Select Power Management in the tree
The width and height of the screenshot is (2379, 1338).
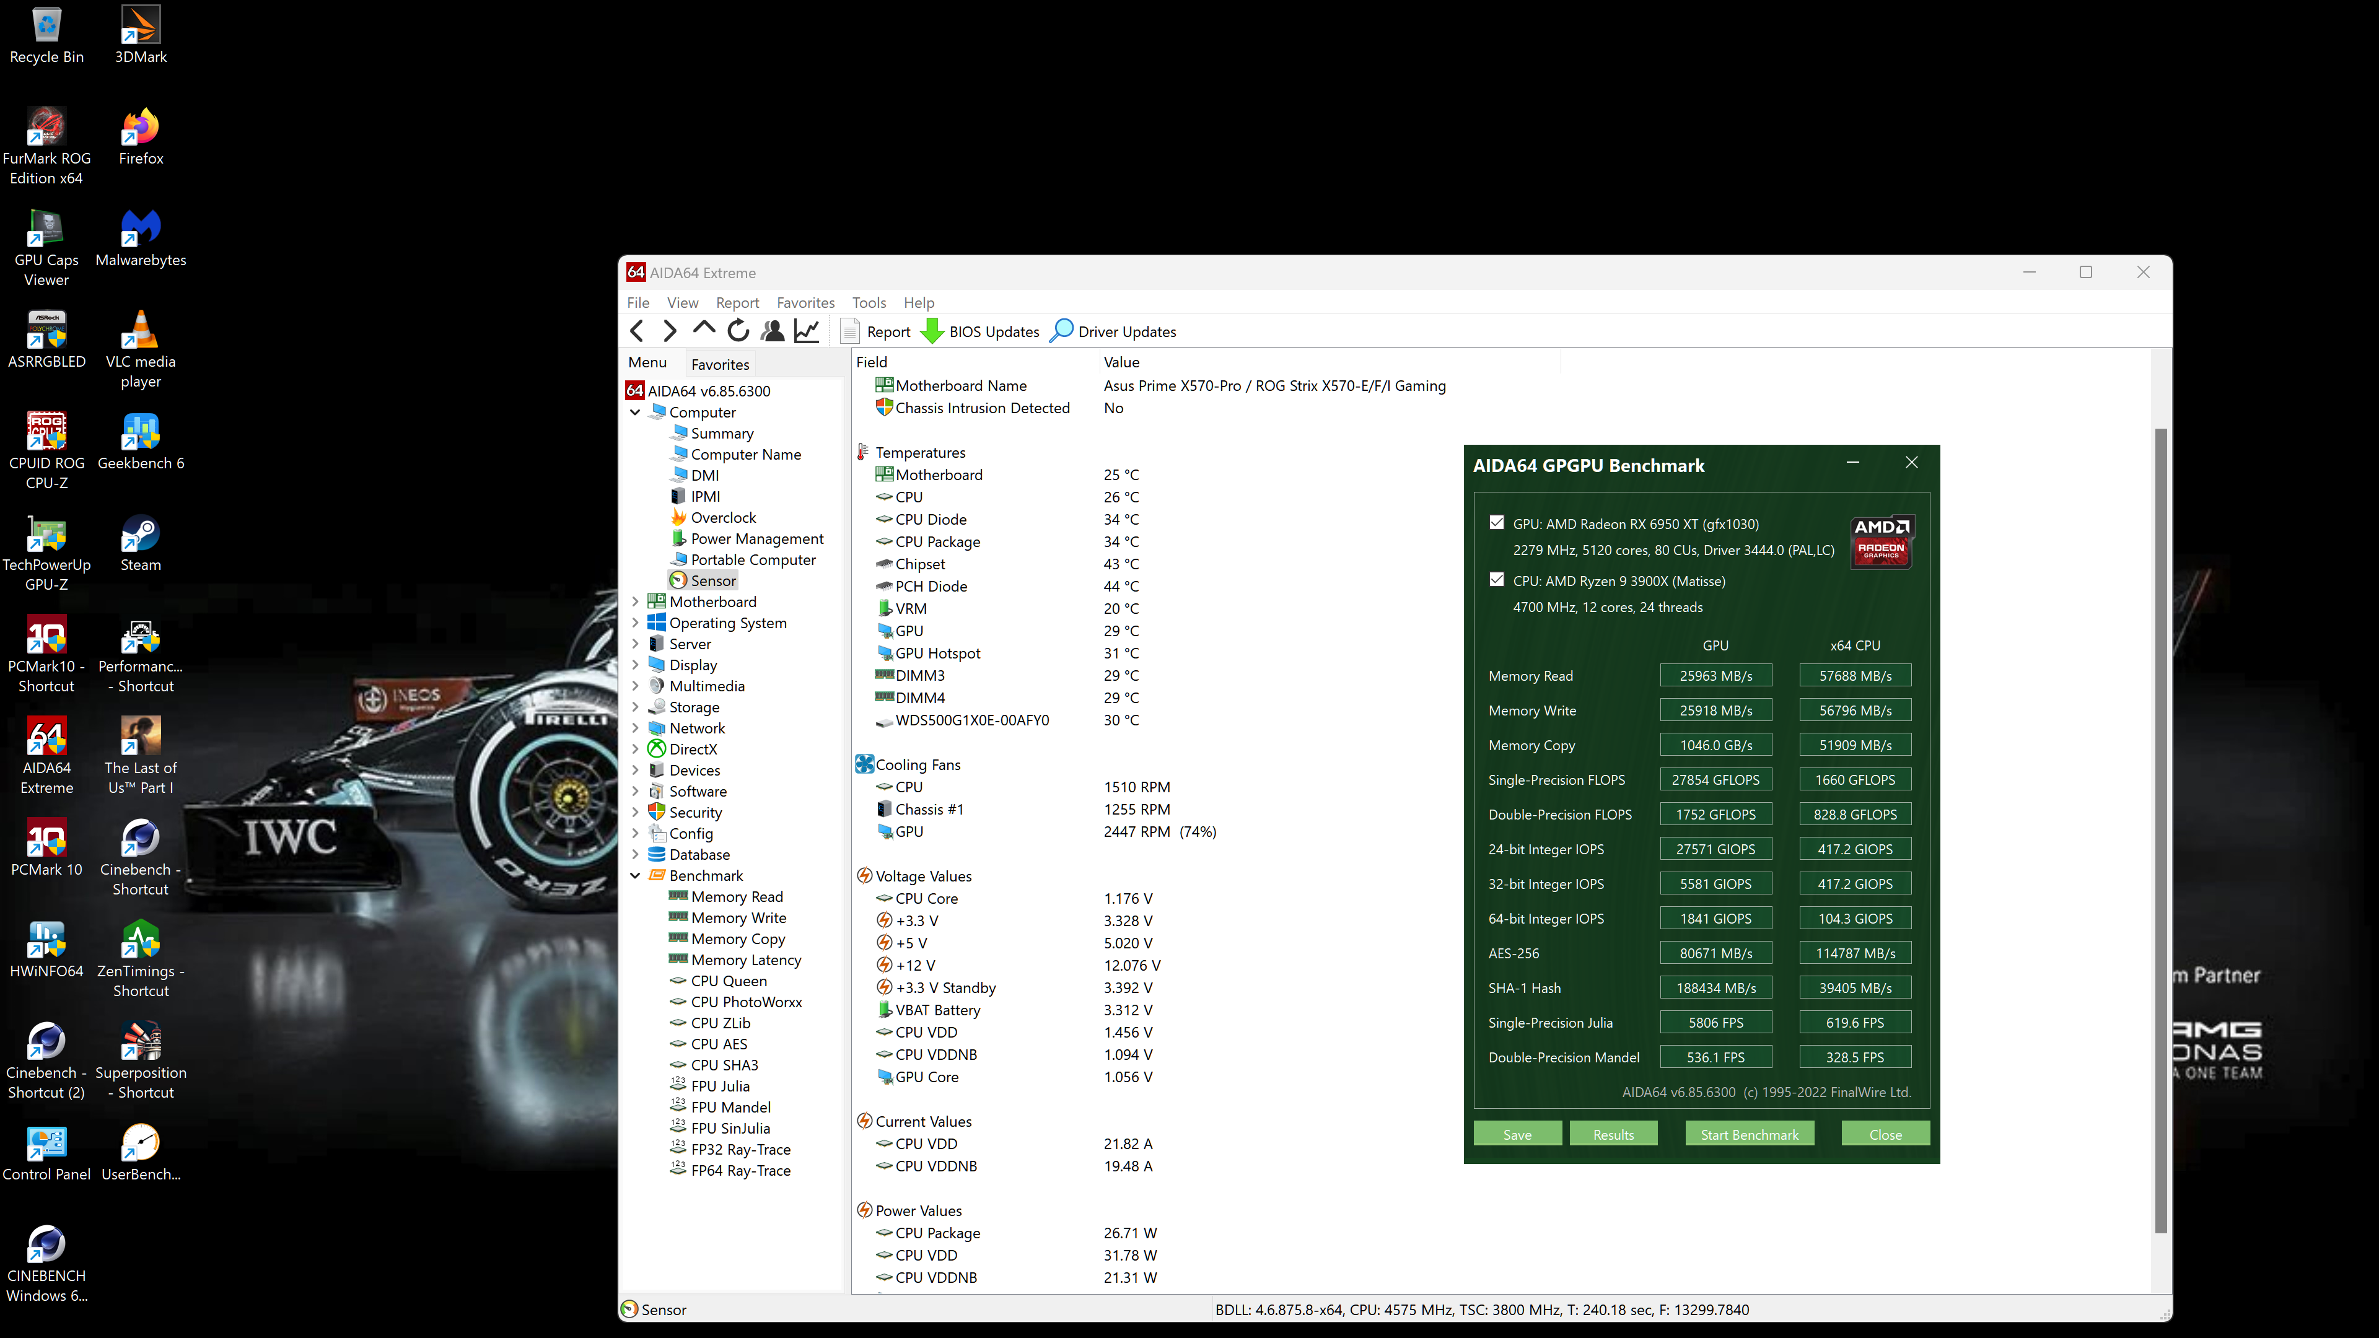tap(756, 538)
